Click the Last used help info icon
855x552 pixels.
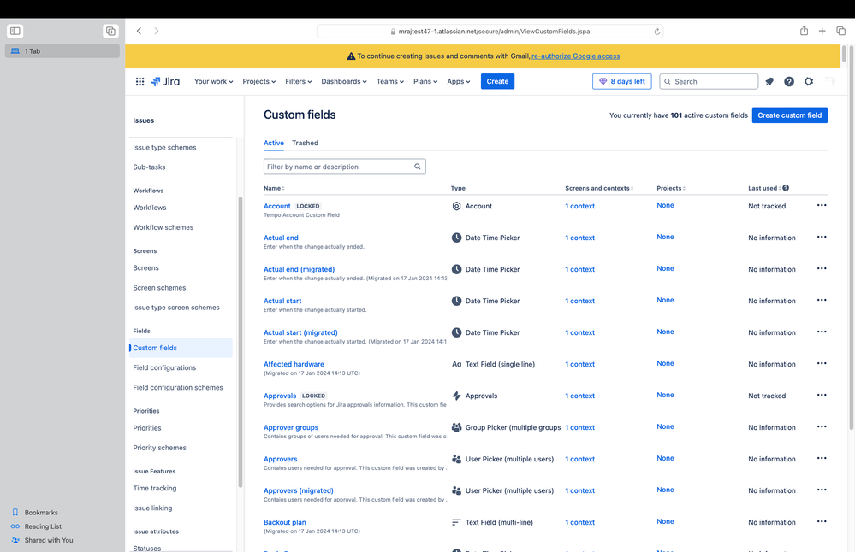point(786,188)
